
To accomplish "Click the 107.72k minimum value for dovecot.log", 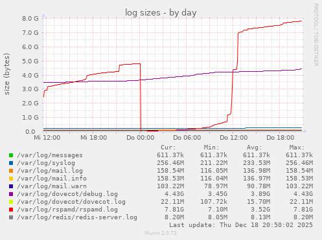I will tap(214, 202).
